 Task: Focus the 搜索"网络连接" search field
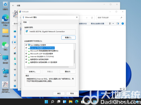tap(110, 17)
